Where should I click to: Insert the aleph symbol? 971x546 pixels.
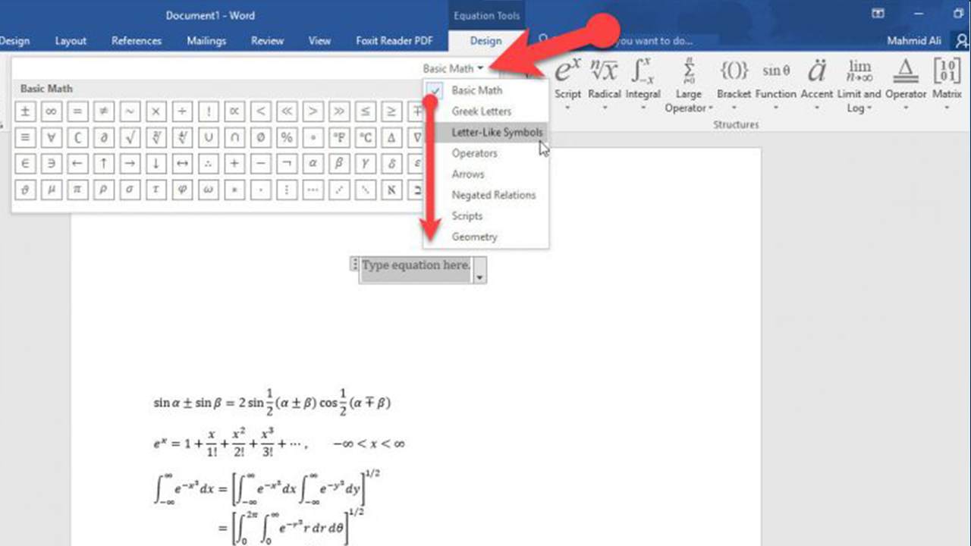(391, 190)
